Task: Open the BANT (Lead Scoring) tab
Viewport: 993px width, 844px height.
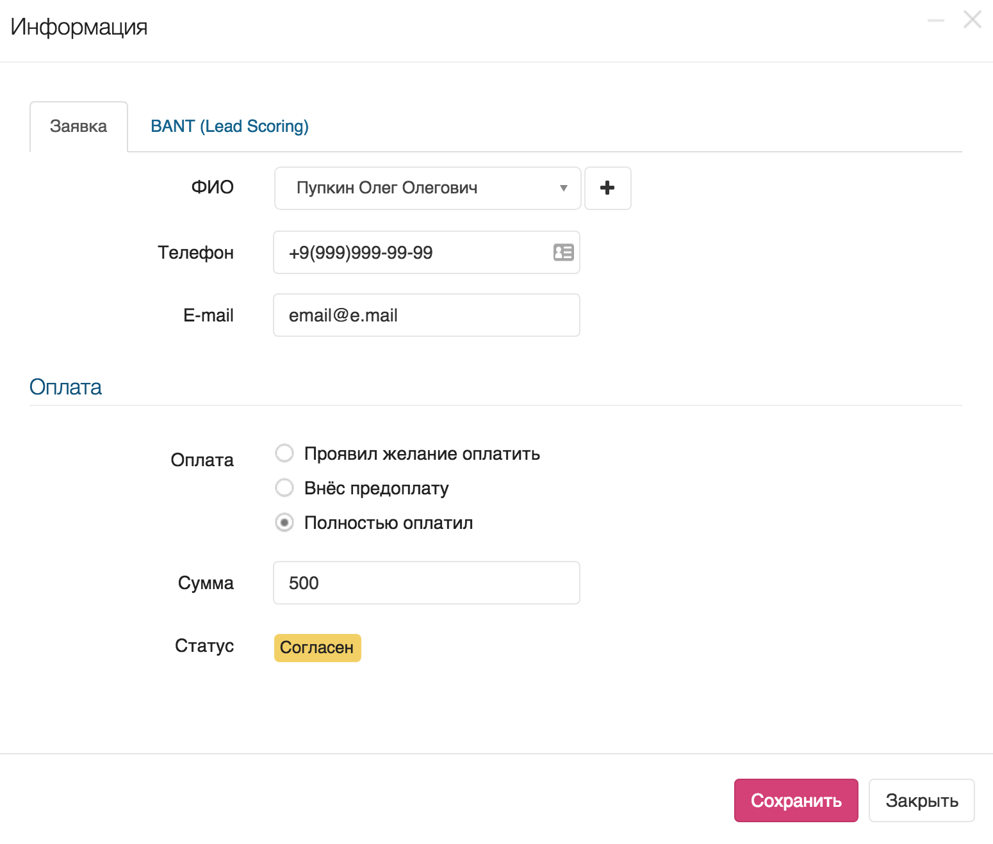Action: point(229,126)
